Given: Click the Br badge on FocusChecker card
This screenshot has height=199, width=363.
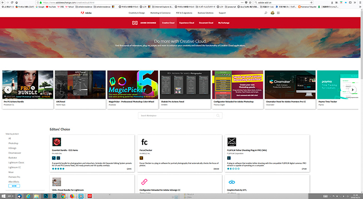Looking at the screenshot, I should pyautogui.click(x=141, y=158).
